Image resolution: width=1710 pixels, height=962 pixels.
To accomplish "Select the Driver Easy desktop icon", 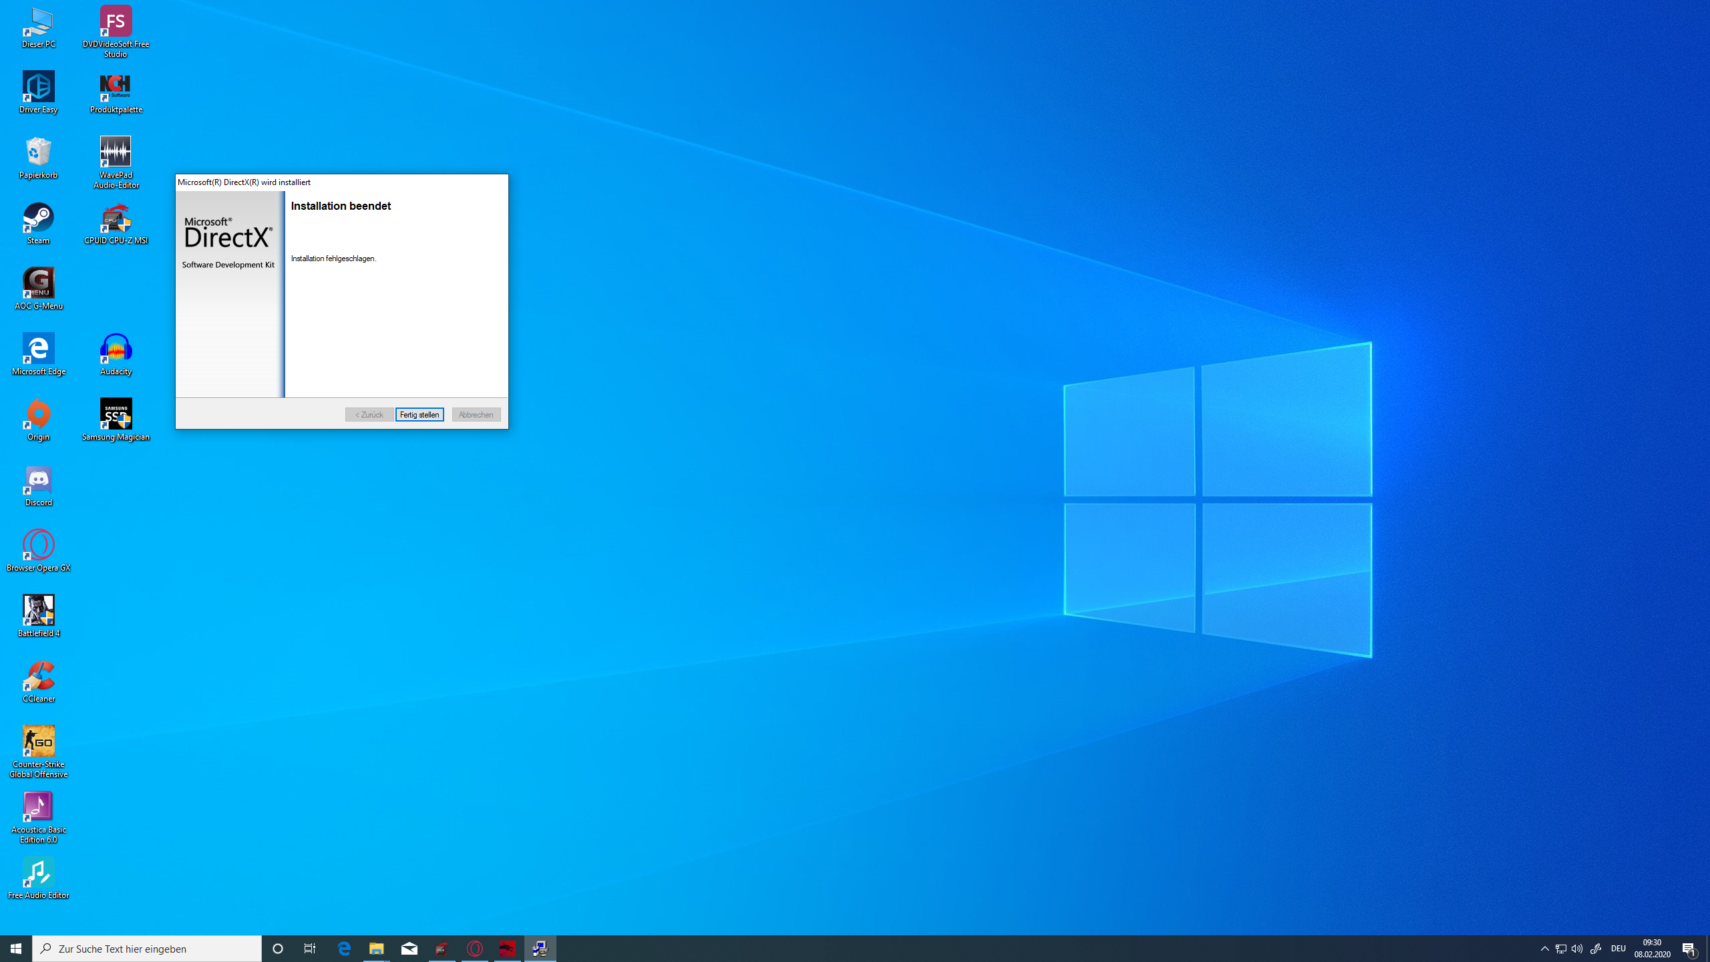I will pyautogui.click(x=38, y=91).
